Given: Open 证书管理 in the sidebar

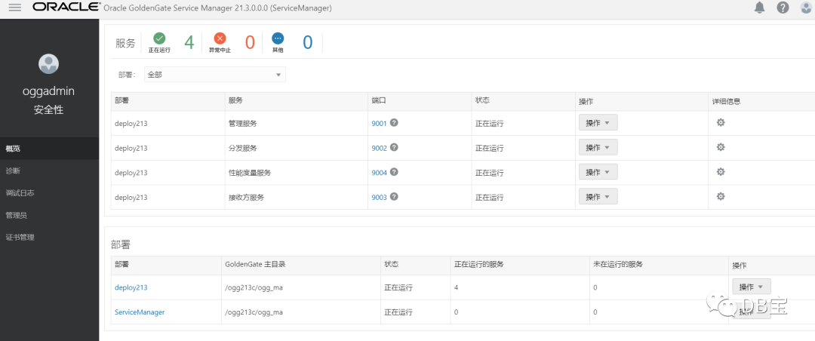Looking at the screenshot, I should click(49, 238).
